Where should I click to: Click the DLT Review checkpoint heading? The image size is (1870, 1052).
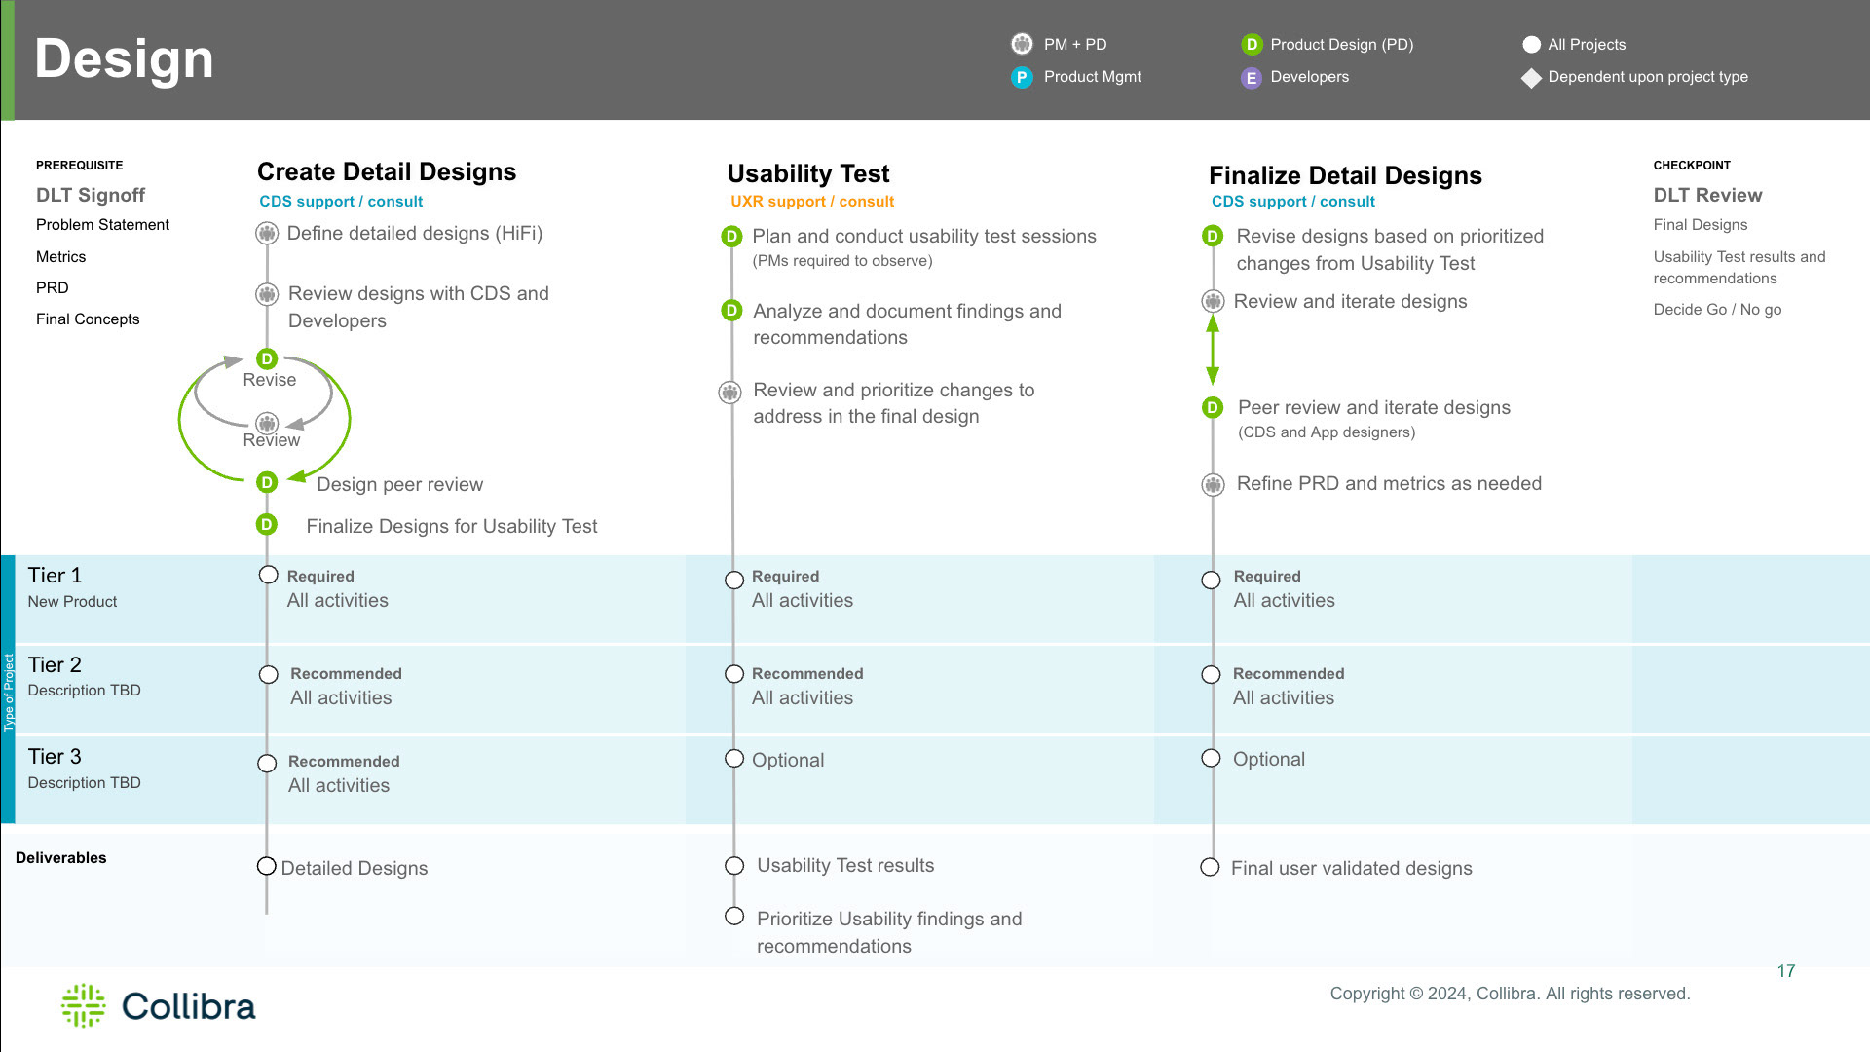(1707, 195)
